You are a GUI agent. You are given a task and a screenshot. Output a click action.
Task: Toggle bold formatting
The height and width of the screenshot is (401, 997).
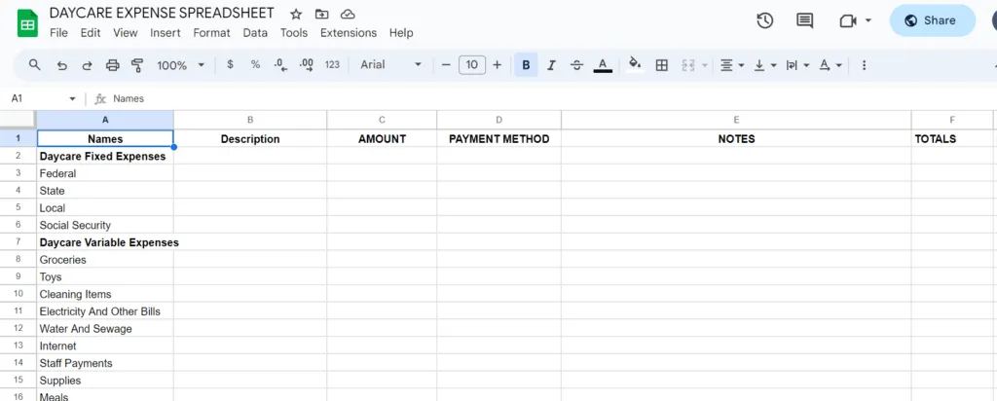tap(526, 65)
